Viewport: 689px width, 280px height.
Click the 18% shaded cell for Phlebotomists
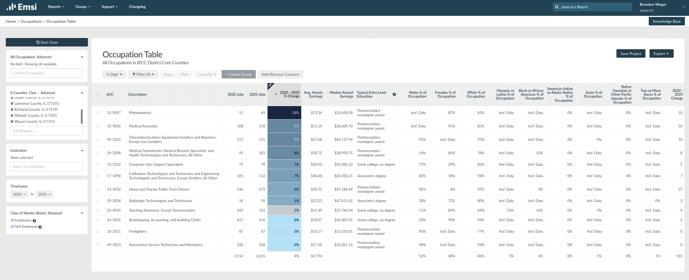pyautogui.click(x=284, y=113)
